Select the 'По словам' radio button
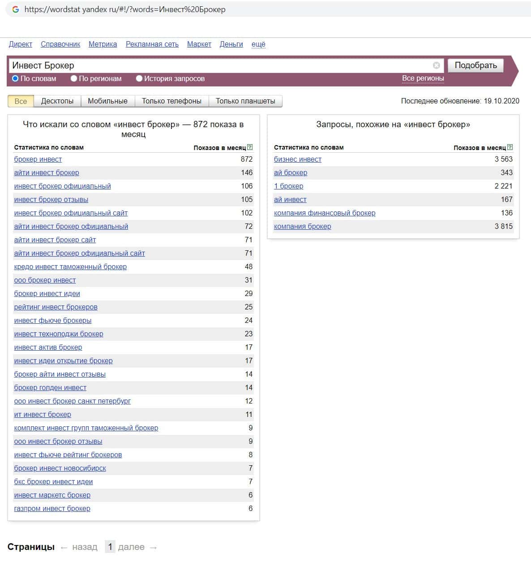Screen dimensions: 531x575 (15, 78)
